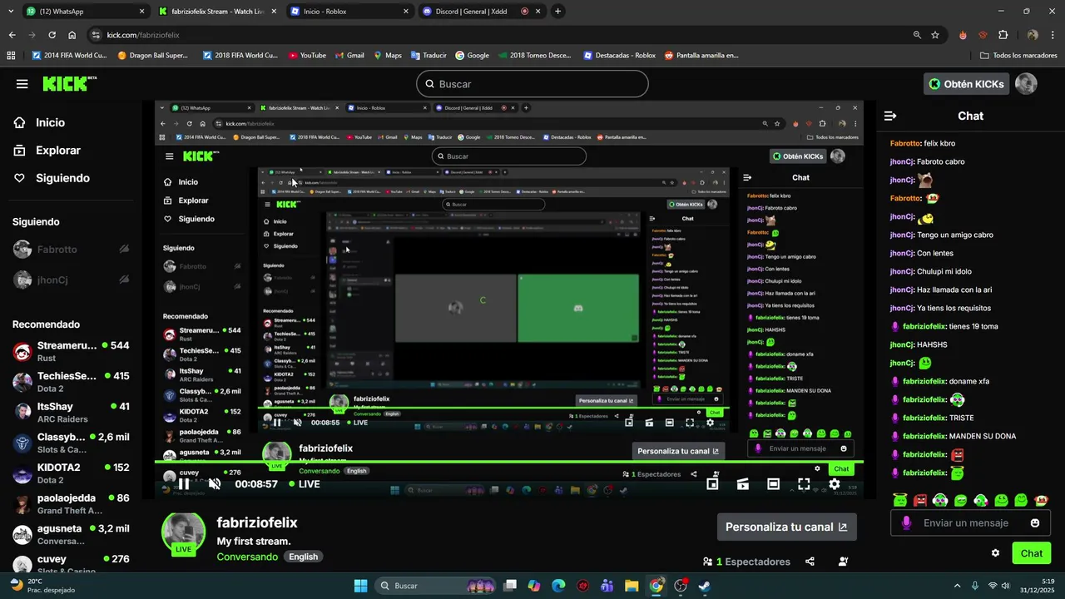Click the purple microphone in message box
This screenshot has height=599, width=1065.
906,523
